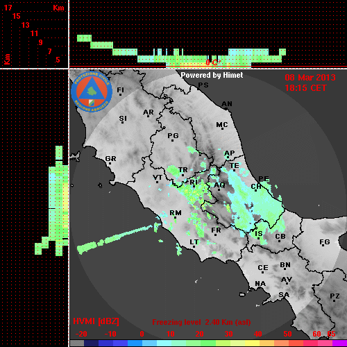Click the 'Freezing level 2.40 Km (asl)' text

click(x=201, y=322)
